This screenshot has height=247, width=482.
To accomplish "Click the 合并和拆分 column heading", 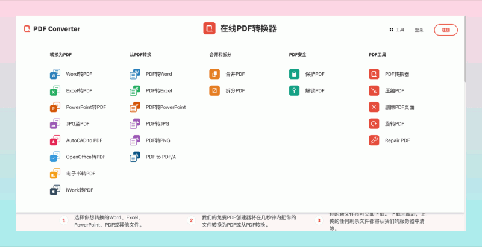I will coord(220,55).
